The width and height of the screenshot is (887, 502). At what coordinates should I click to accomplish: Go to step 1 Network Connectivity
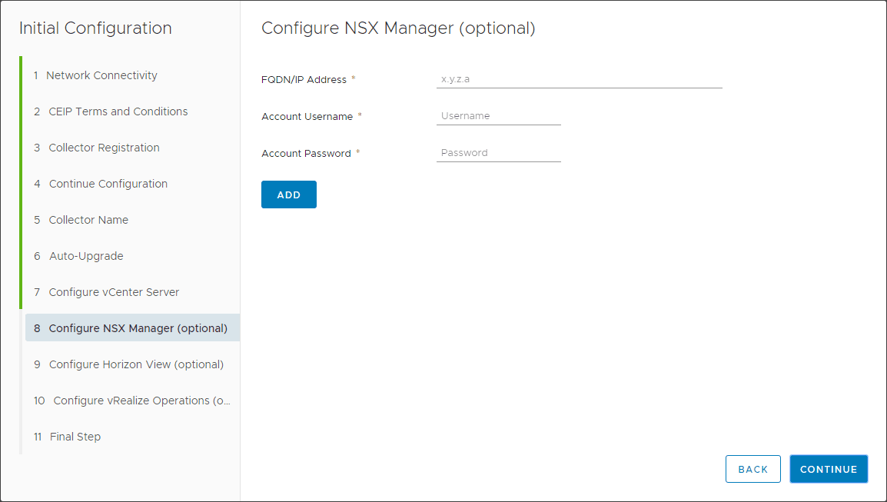click(101, 75)
